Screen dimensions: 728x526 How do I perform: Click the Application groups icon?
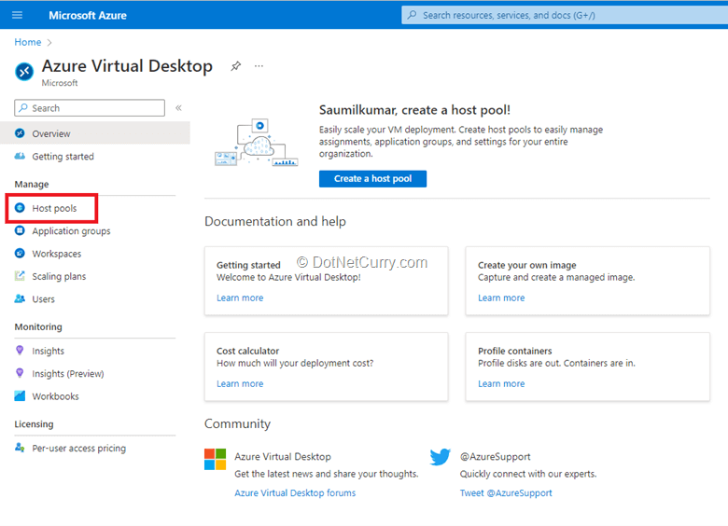click(20, 230)
